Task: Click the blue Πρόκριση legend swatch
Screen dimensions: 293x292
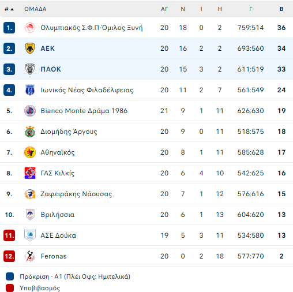Action: tap(10, 276)
